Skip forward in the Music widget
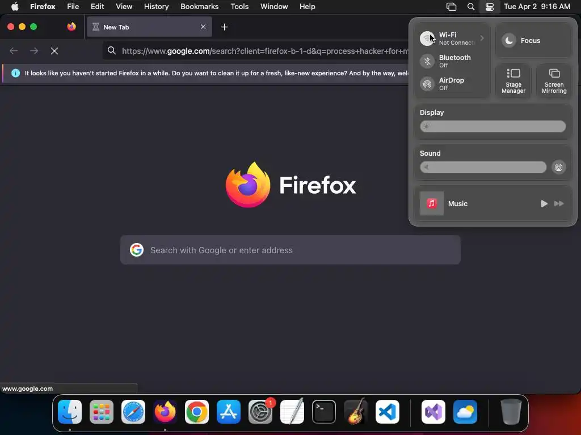The image size is (581, 435). point(559,203)
